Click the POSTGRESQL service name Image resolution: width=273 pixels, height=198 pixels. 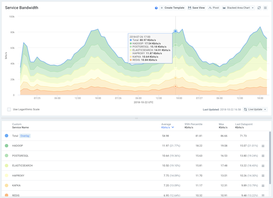coord(20,156)
